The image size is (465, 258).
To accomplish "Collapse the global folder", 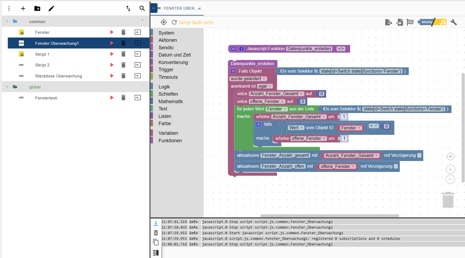I will pyautogui.click(x=7, y=87).
